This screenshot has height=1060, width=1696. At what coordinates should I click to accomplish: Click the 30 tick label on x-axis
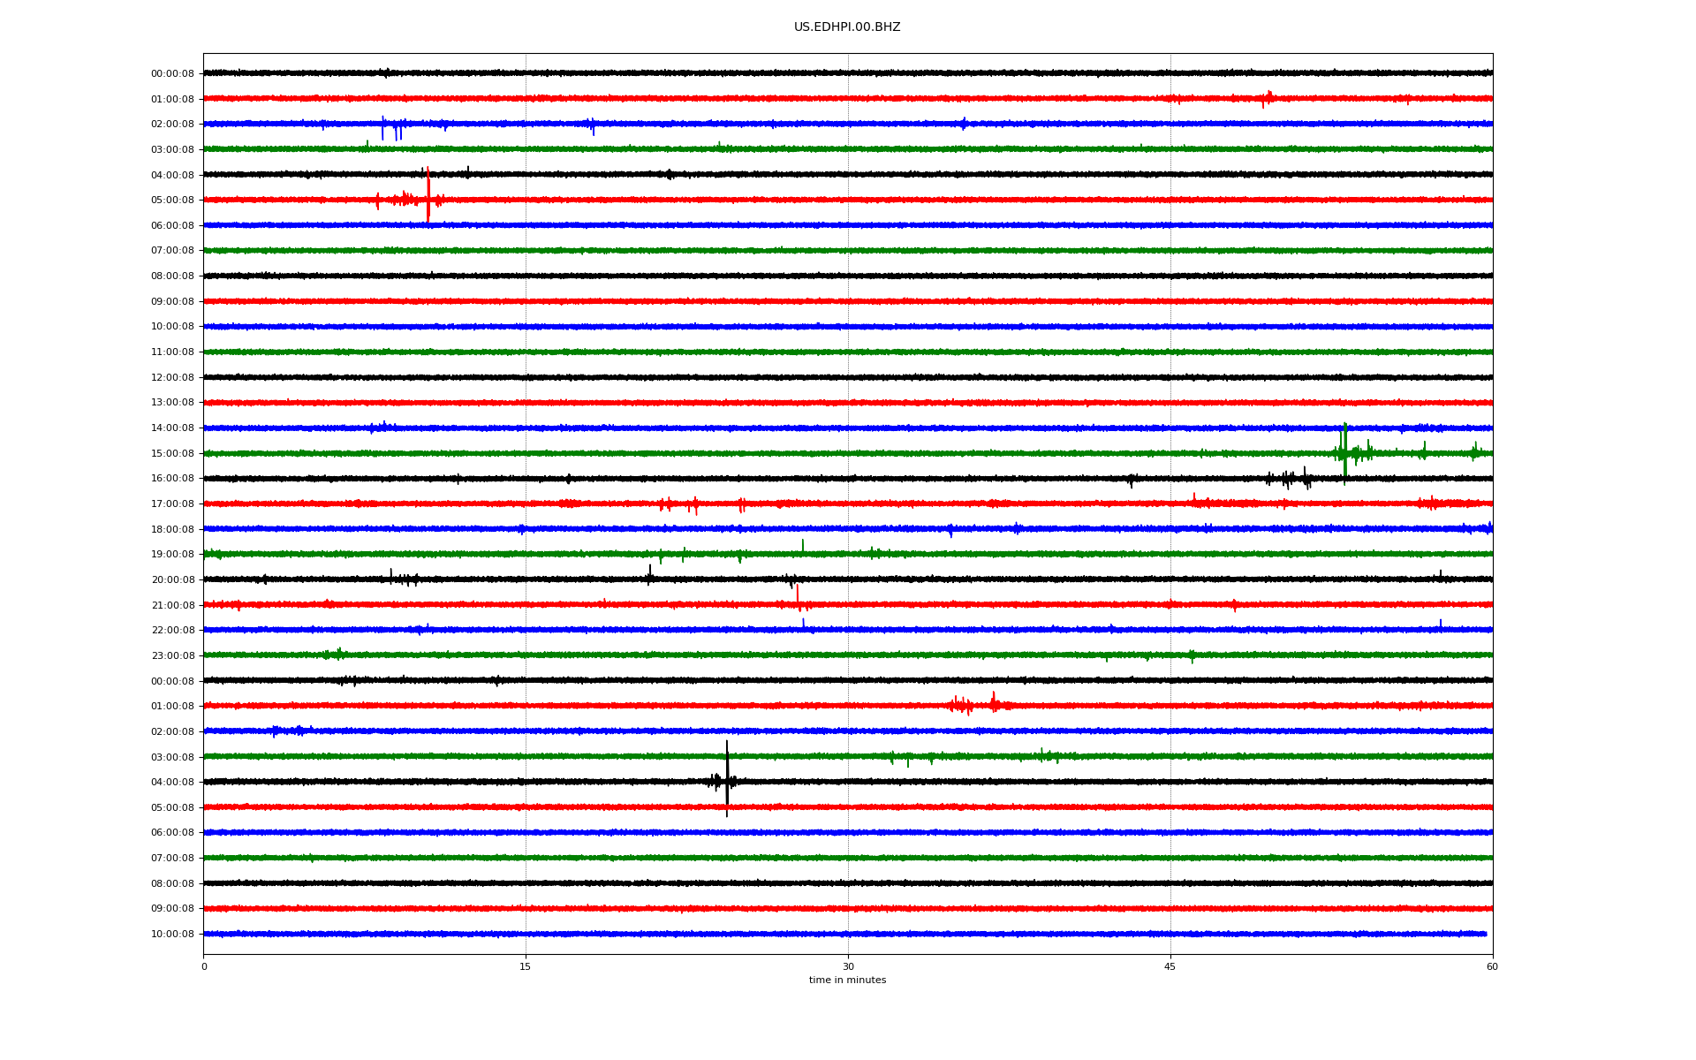(x=848, y=966)
